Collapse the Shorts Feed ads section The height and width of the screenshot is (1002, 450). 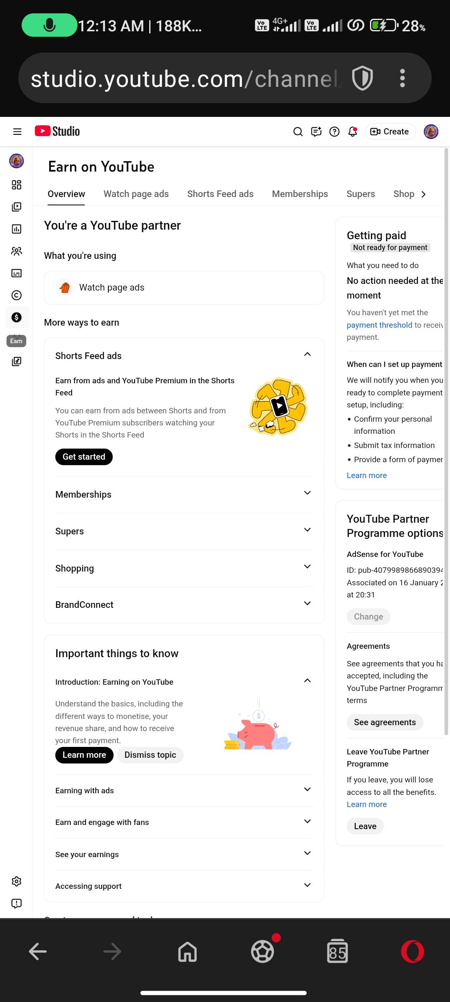307,354
